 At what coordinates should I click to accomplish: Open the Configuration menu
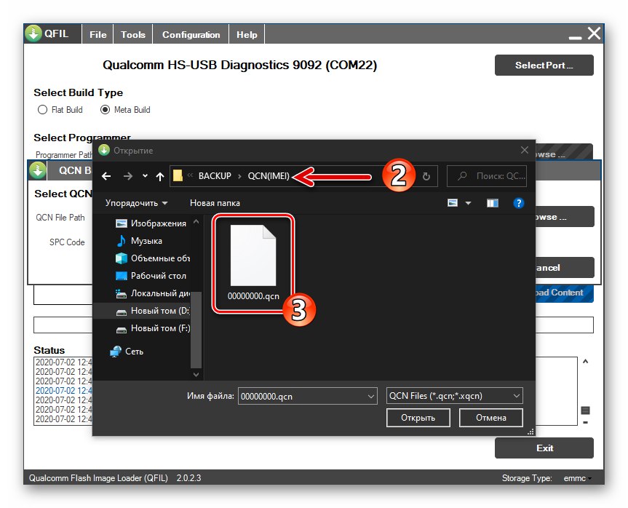point(191,35)
